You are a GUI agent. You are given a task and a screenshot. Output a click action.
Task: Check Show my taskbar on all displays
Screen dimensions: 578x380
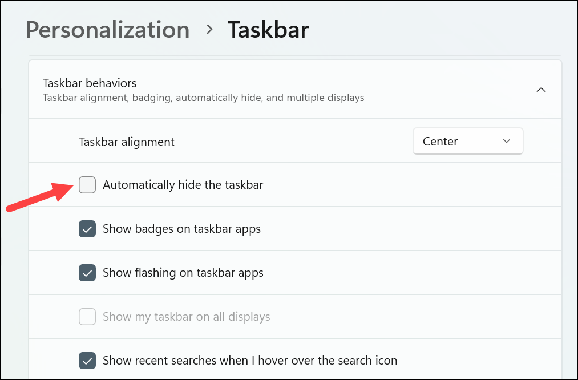pyautogui.click(x=87, y=316)
